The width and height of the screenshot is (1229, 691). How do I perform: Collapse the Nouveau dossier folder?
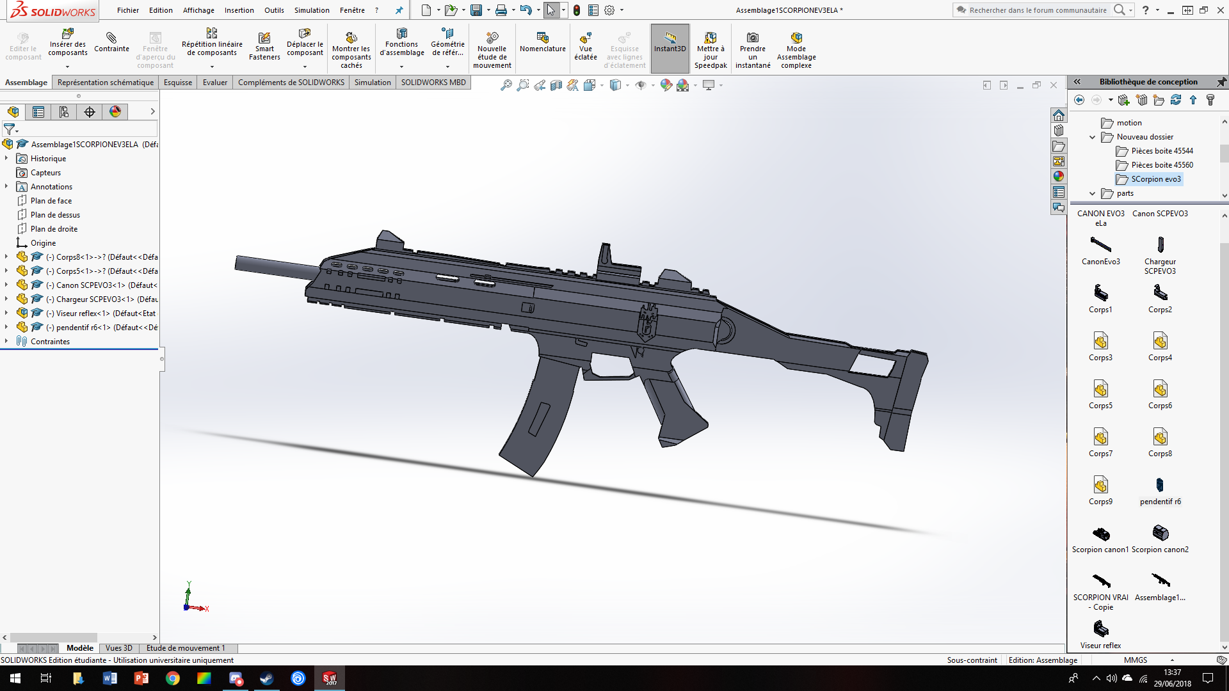point(1093,137)
